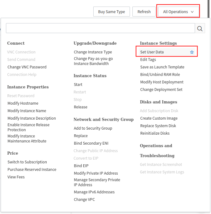Choose Release under Instance Status
211x214 pixels.
pyautogui.click(x=80, y=107)
